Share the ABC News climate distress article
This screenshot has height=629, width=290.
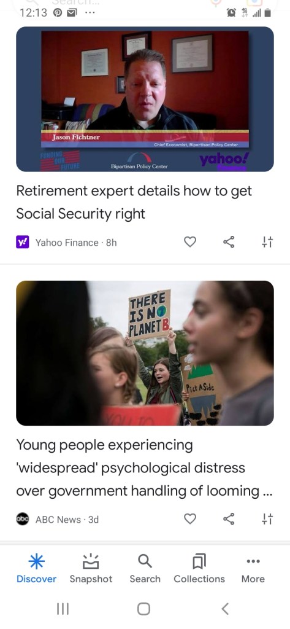click(x=229, y=518)
